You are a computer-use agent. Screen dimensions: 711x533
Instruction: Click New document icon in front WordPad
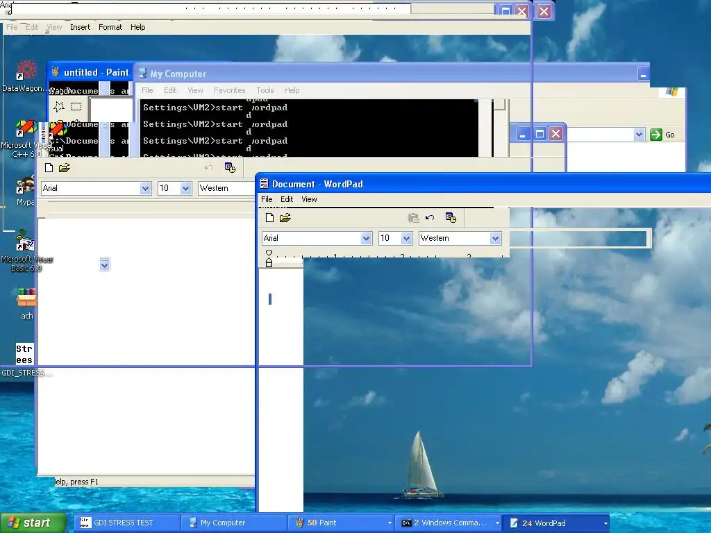coord(269,217)
